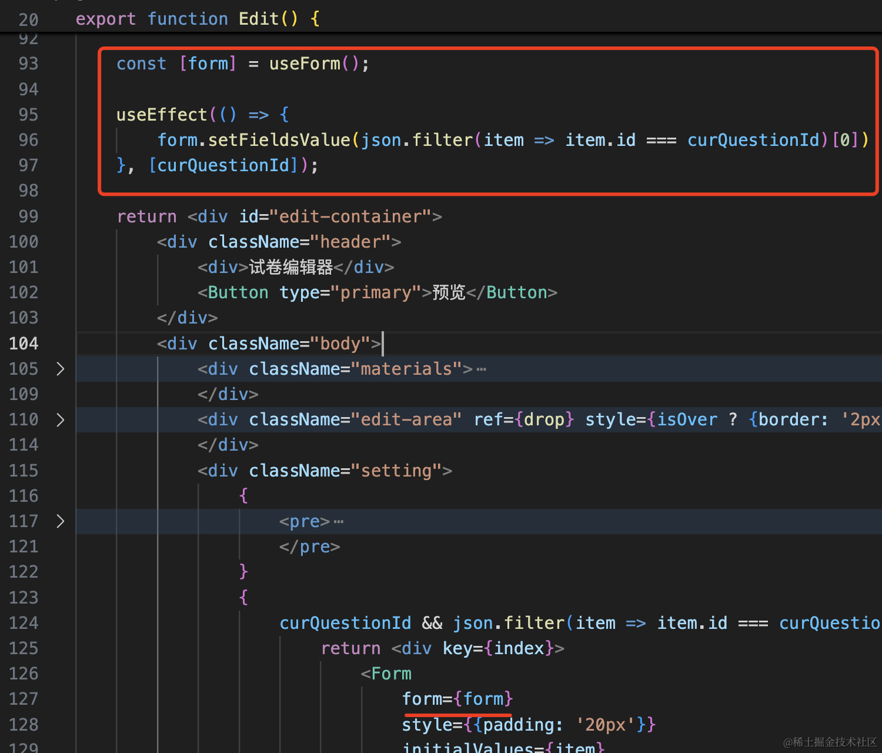Screen dimensions: 882x753
Task: Click the 试卷编辑器 text on line 101
Action: 291,267
